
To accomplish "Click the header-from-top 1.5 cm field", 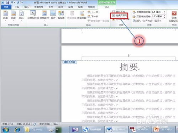I will coord(158,12).
